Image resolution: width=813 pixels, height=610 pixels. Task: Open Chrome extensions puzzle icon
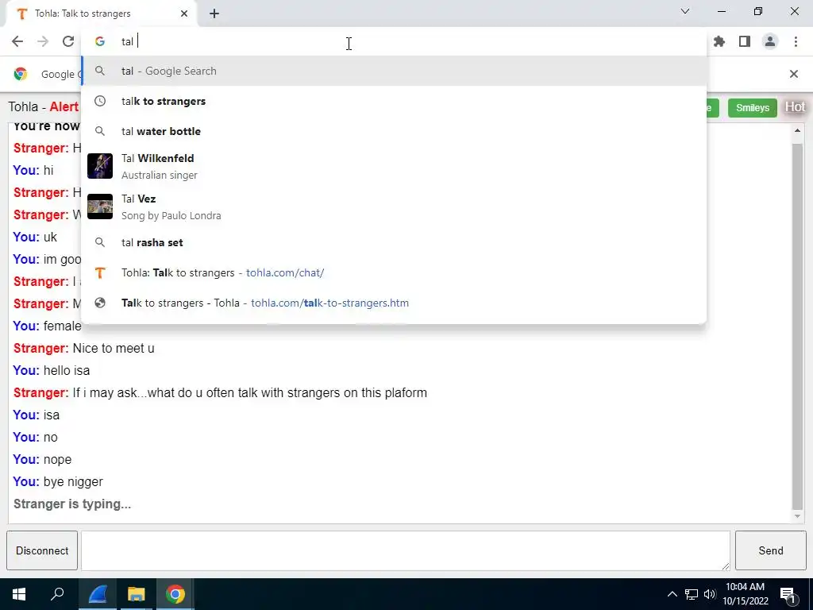719,41
